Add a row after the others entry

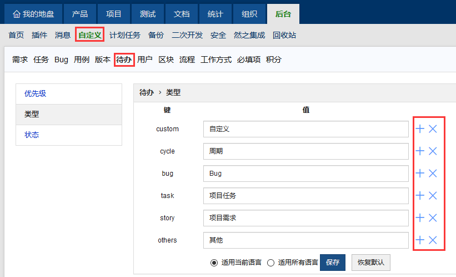coord(420,240)
